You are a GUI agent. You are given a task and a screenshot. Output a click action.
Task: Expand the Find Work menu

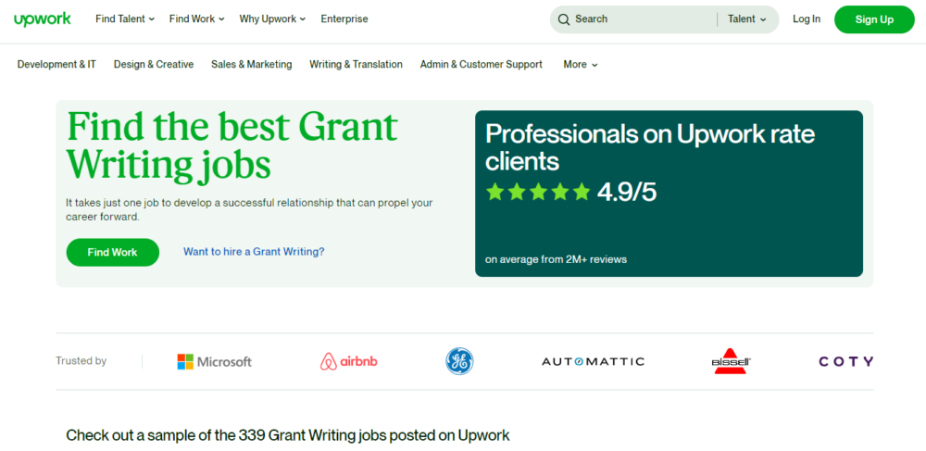point(196,19)
